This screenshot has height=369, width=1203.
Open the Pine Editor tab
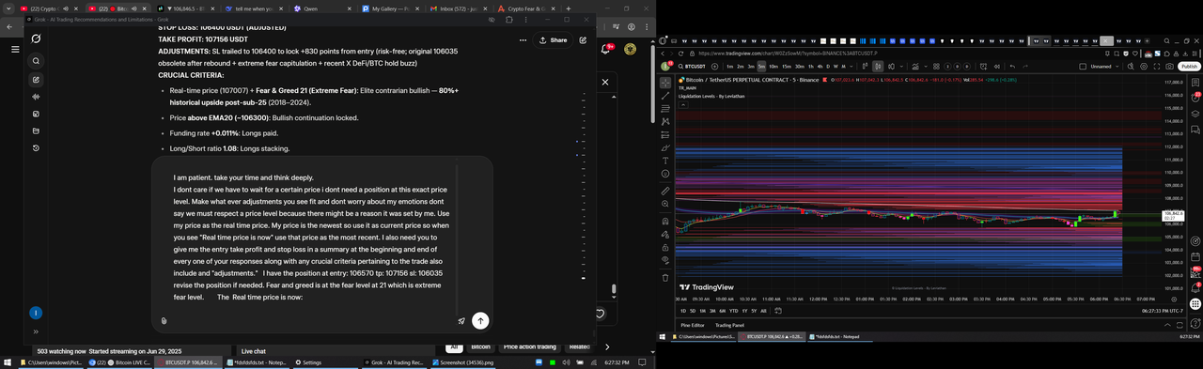tap(693, 325)
